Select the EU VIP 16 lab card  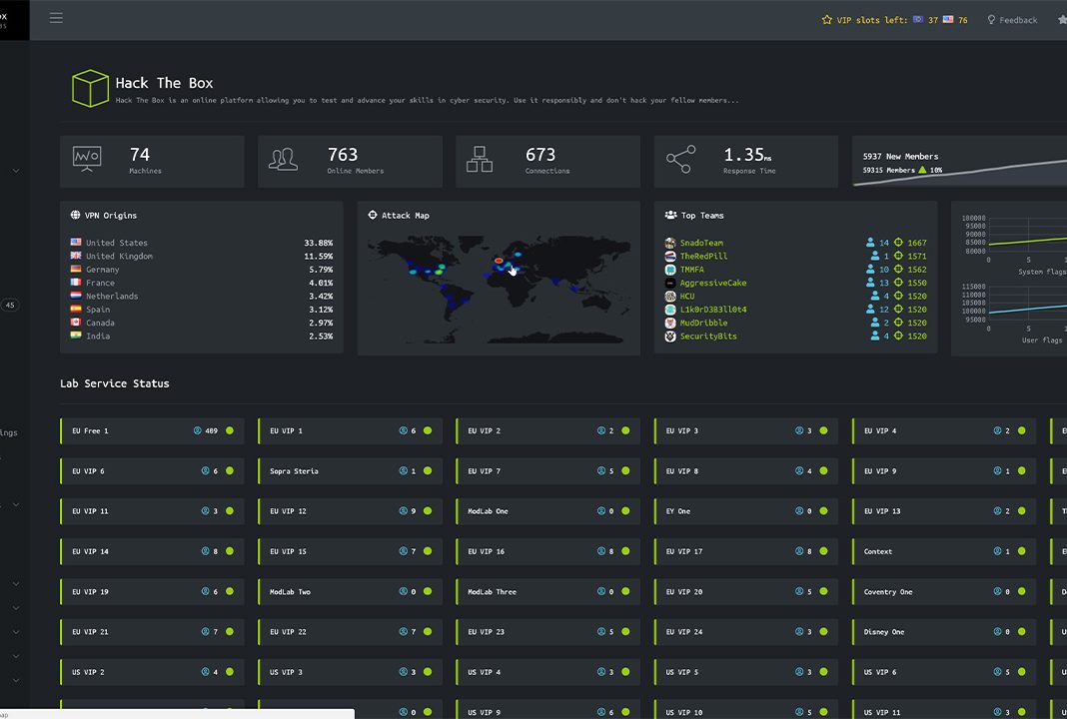tap(547, 551)
